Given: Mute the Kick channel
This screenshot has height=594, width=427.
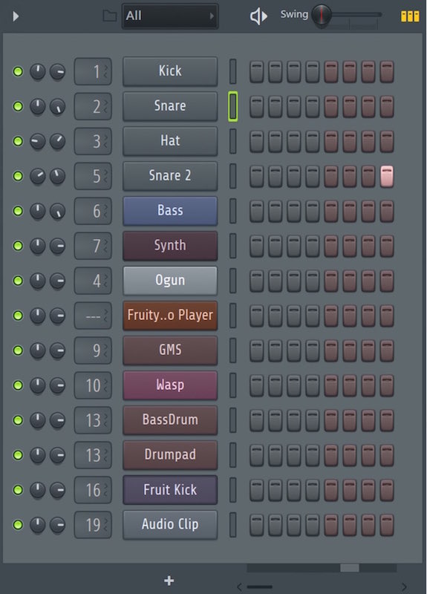Looking at the screenshot, I should (18, 71).
